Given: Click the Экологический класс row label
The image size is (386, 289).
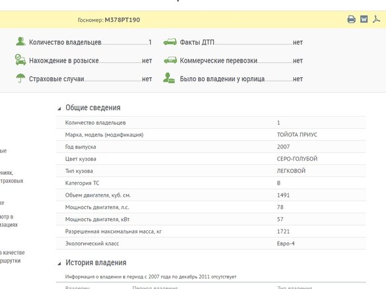Looking at the screenshot, I should coord(92,243).
